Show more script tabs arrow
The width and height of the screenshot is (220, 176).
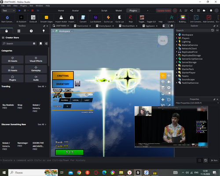click(x=168, y=26)
